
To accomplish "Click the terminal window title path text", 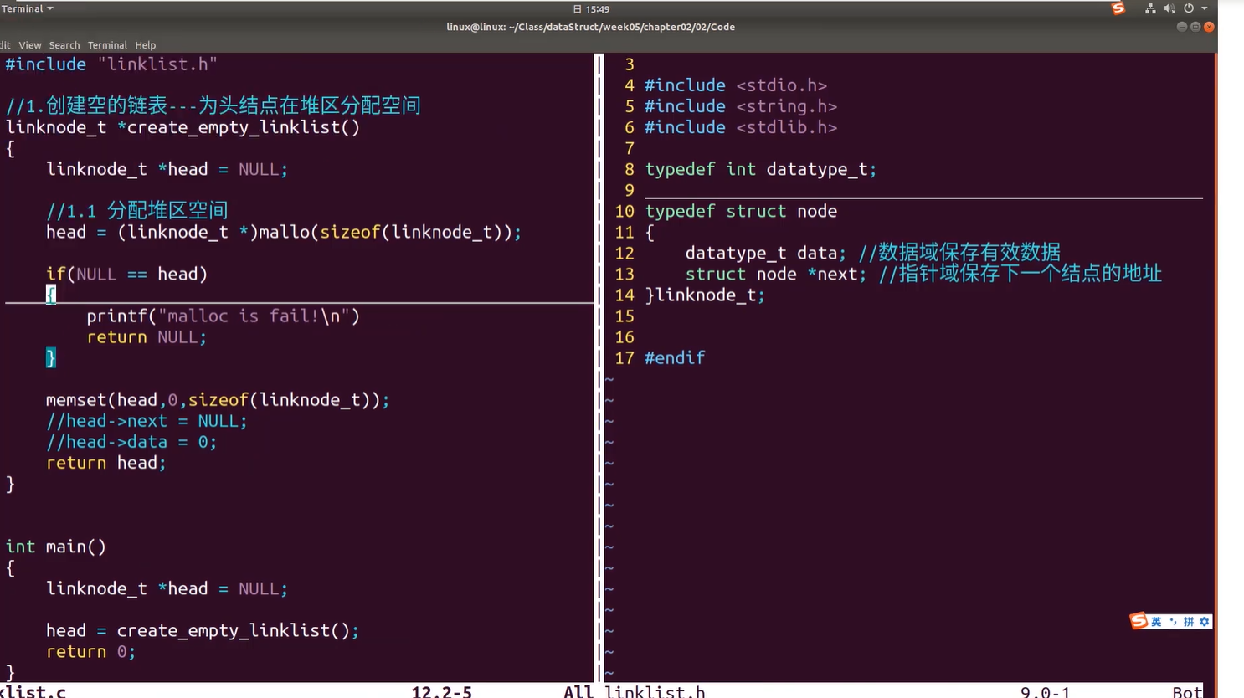I will 590,27.
